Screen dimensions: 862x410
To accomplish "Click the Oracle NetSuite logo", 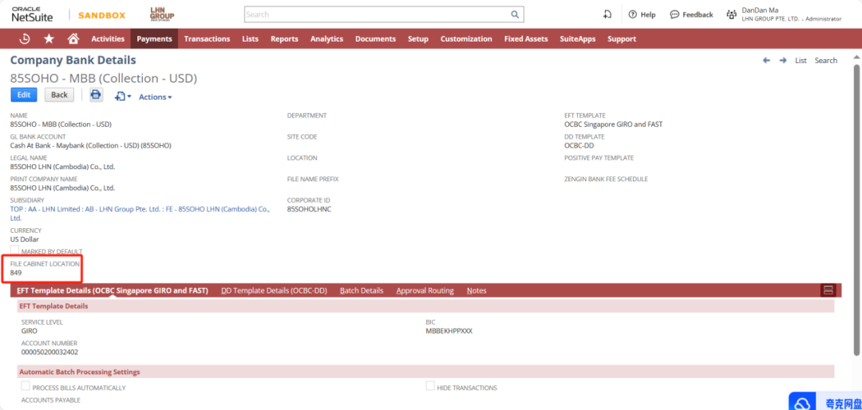I will (x=33, y=14).
